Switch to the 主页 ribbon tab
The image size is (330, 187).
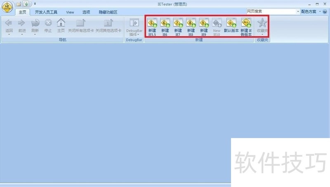point(22,12)
